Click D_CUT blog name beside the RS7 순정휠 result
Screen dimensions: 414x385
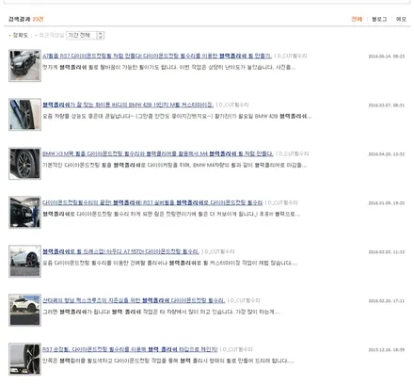click(237, 349)
